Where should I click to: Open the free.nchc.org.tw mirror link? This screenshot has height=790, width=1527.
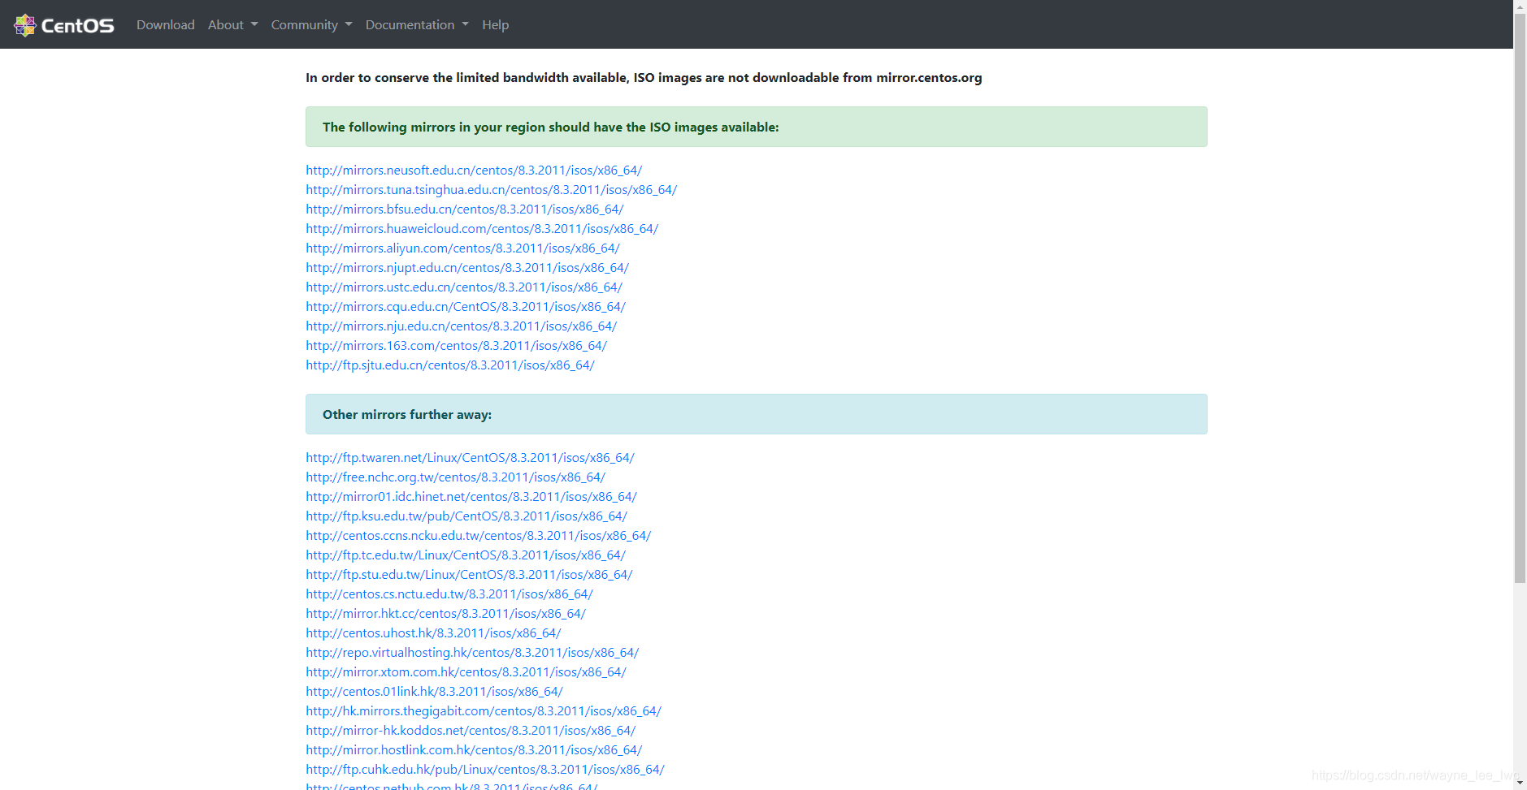(455, 477)
